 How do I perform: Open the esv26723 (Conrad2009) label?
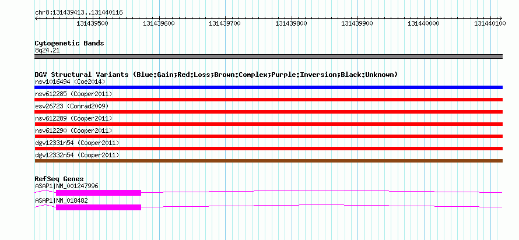click(x=72, y=106)
